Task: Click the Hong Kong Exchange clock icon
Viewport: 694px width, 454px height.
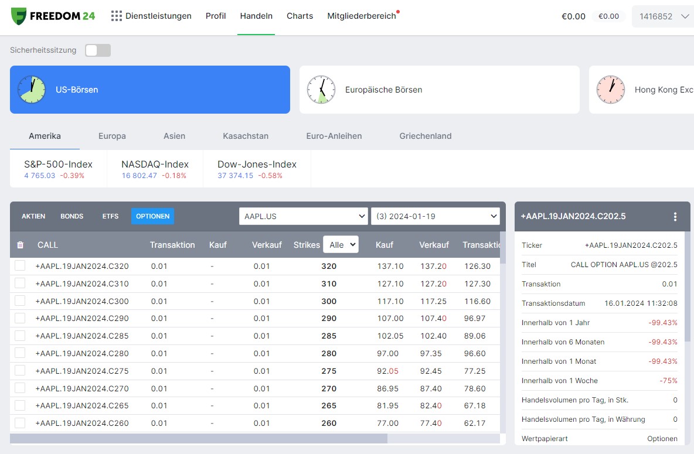Action: coord(610,90)
